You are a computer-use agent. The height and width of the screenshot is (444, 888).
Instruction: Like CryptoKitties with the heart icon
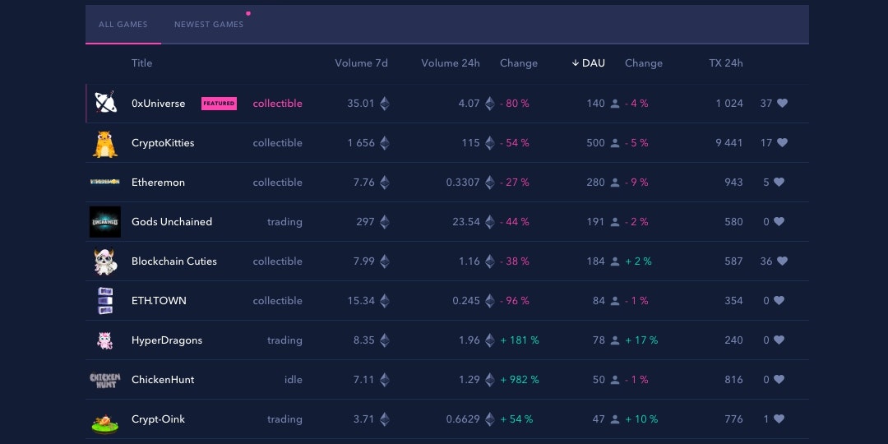click(782, 143)
